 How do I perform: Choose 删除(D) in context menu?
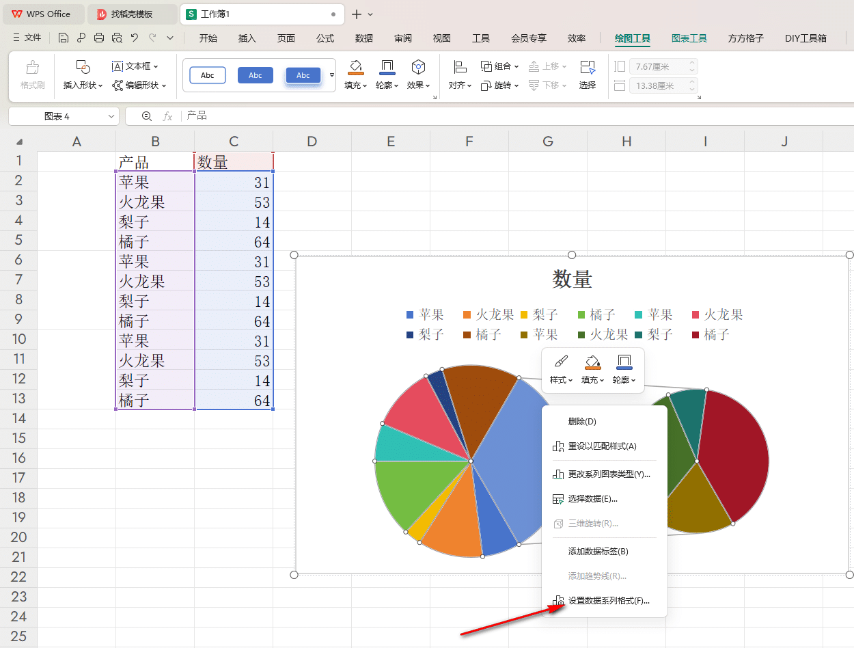pos(604,422)
